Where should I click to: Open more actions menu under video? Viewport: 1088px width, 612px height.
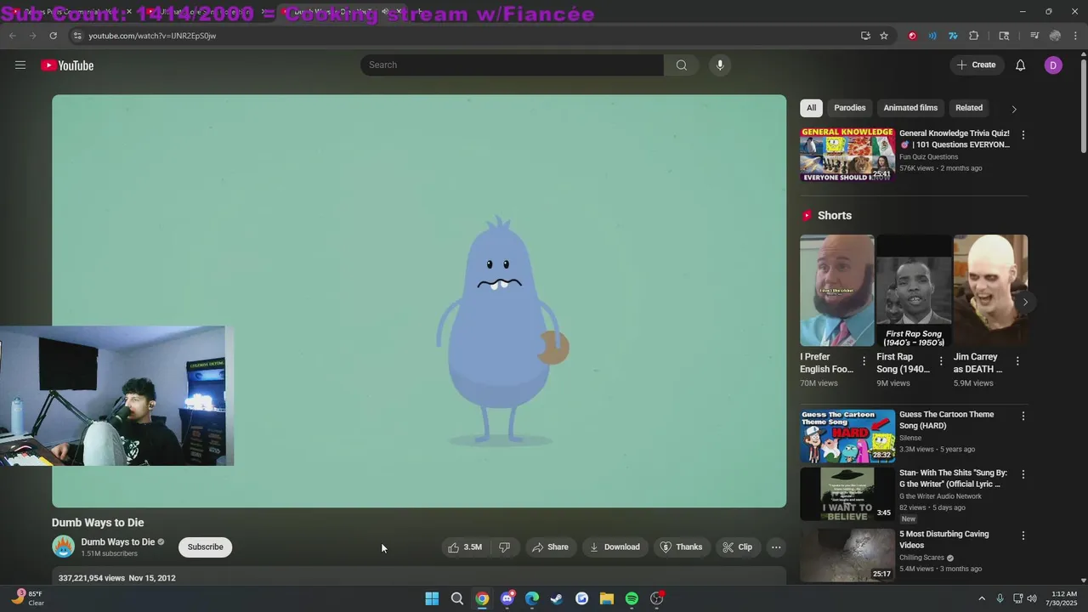(776, 547)
